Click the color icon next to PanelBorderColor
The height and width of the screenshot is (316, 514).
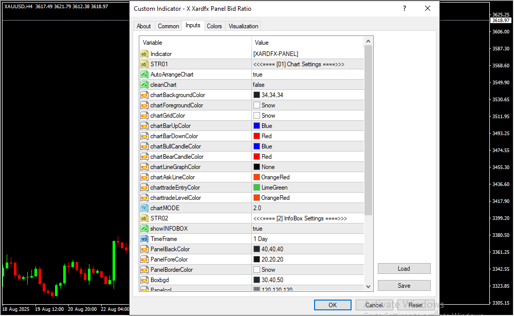144,270
